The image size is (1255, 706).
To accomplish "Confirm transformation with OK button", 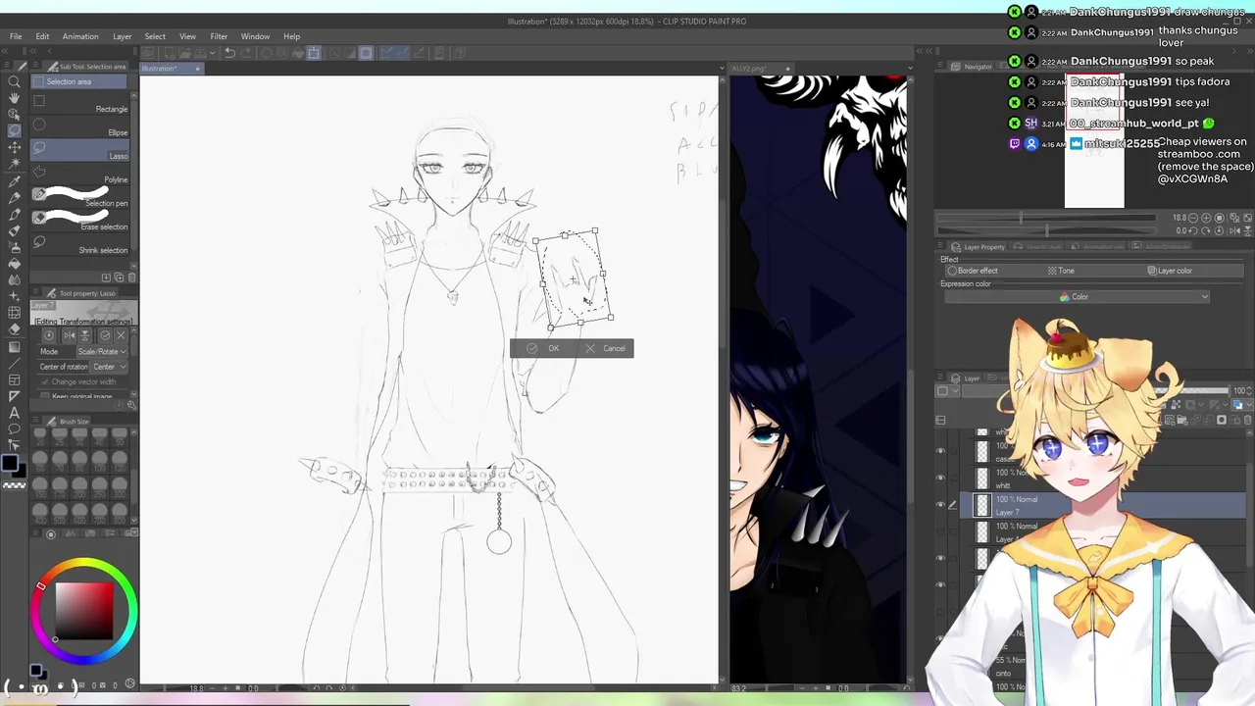I will [x=545, y=348].
